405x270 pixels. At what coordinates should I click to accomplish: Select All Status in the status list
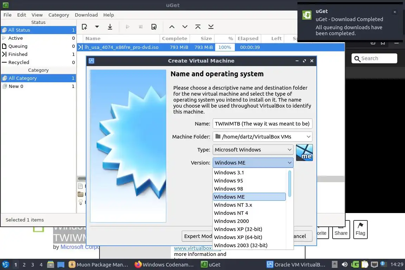(x=38, y=30)
